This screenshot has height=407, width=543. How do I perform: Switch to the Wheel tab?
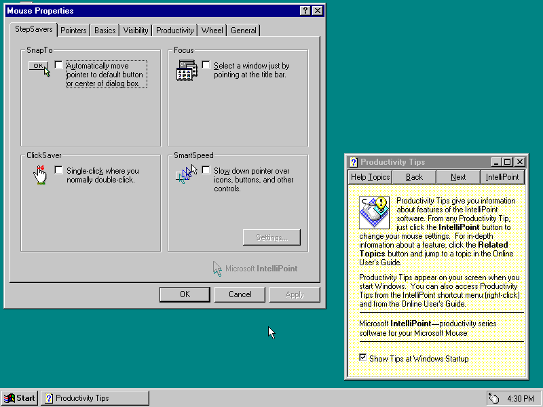(212, 31)
